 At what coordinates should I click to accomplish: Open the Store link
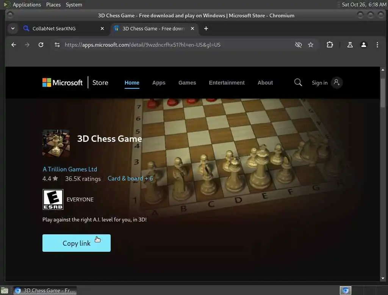pyautogui.click(x=100, y=83)
